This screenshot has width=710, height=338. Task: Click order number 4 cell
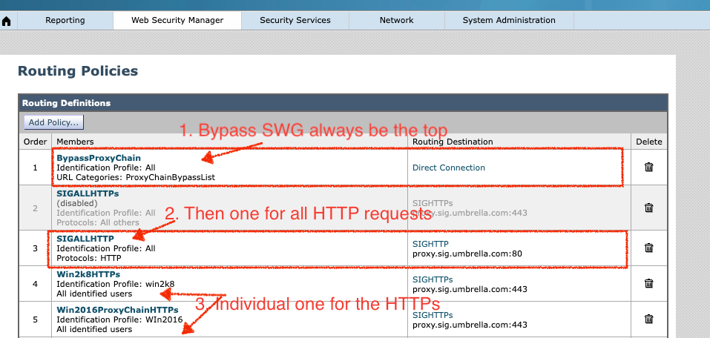point(36,284)
